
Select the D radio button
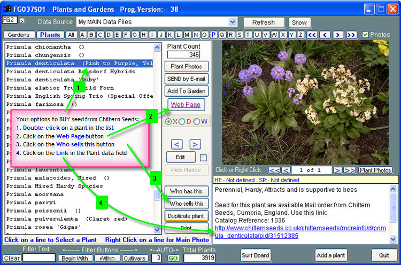(182, 122)
